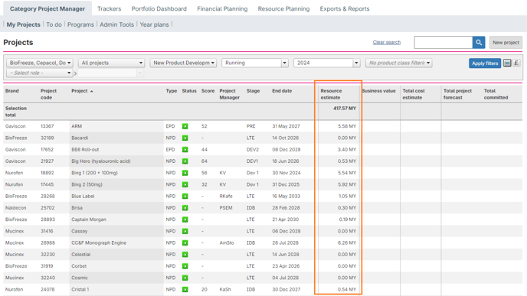This screenshot has height=296, width=527.
Task: Sort by the Total cost estimate header
Action: [414, 94]
